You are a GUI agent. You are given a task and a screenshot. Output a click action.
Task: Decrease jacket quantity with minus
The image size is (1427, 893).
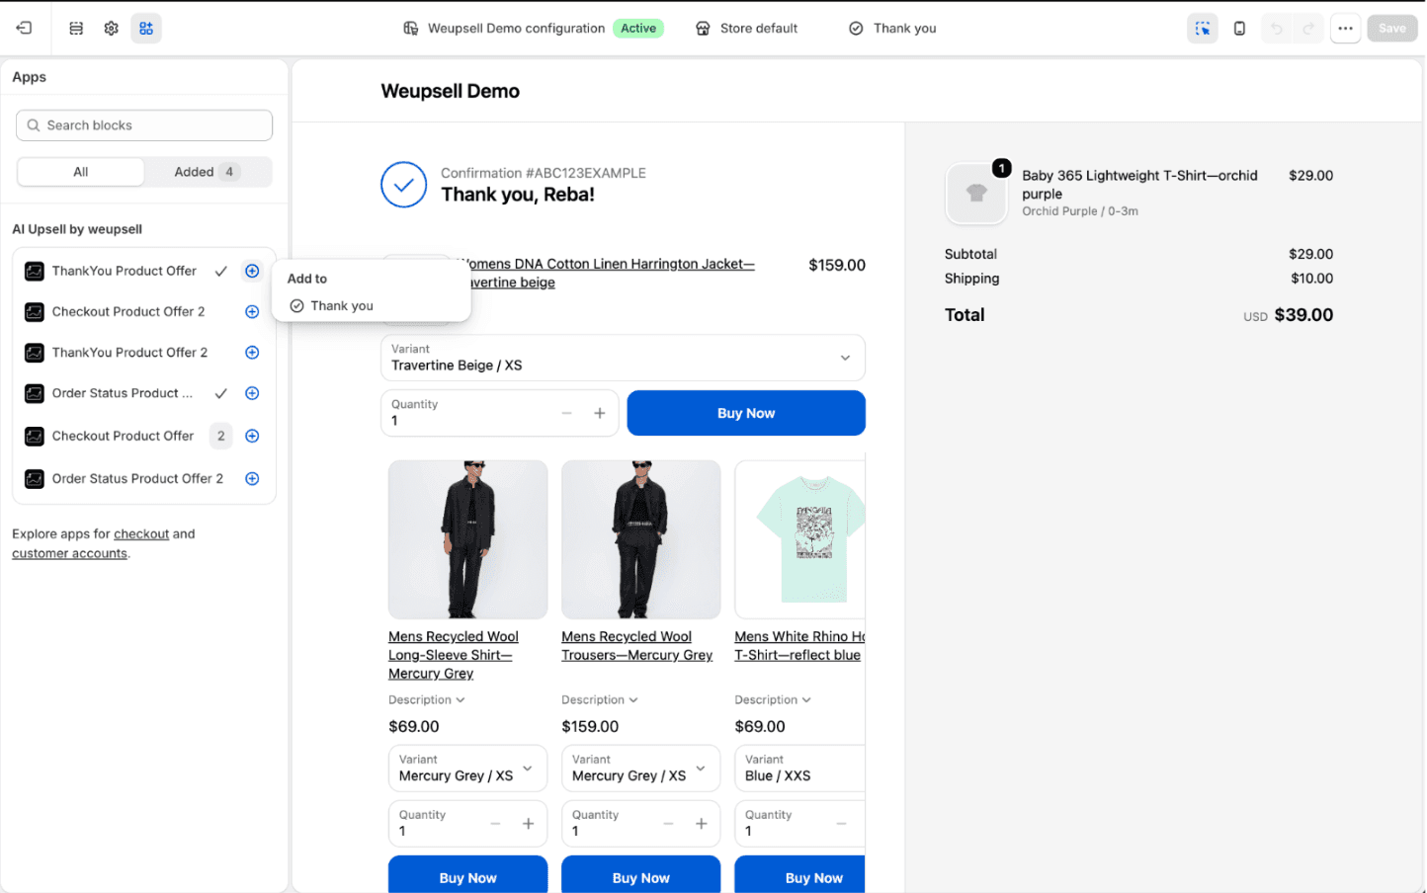click(x=566, y=413)
